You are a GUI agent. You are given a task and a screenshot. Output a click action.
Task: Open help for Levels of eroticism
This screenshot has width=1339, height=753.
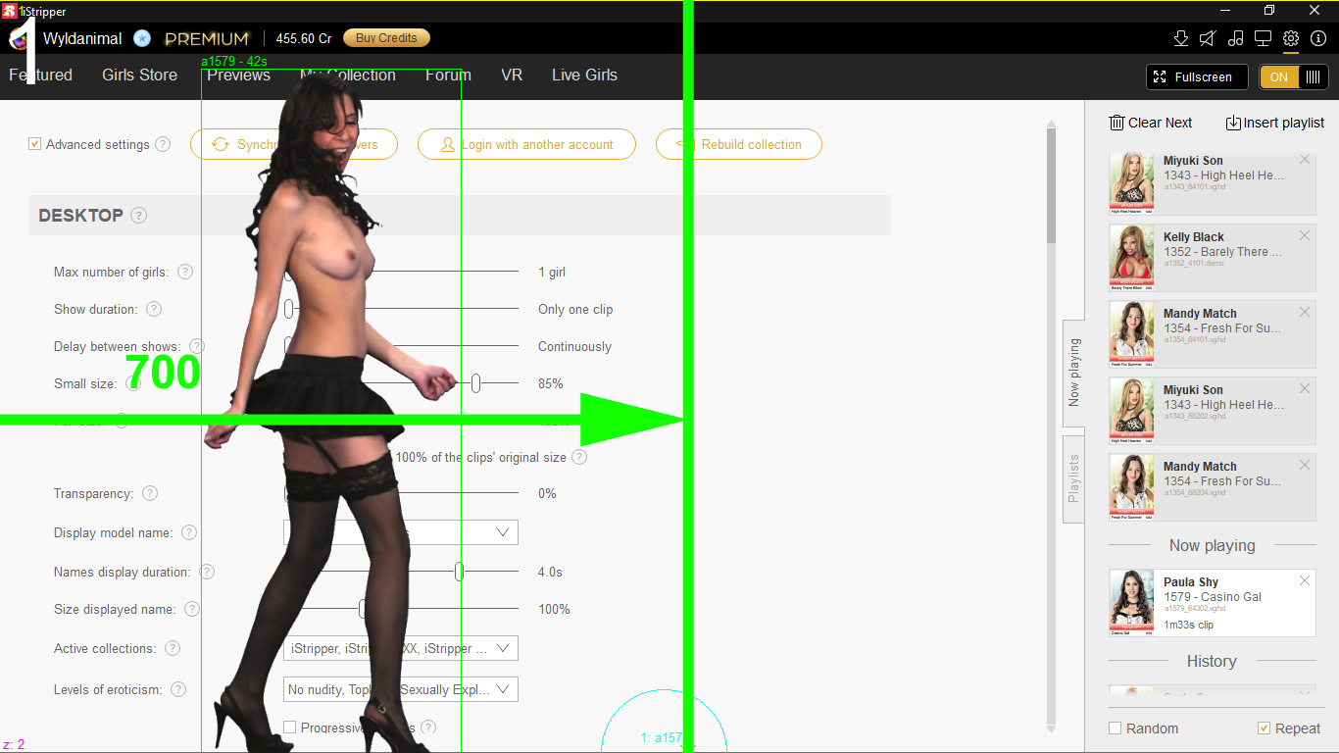[x=178, y=689]
